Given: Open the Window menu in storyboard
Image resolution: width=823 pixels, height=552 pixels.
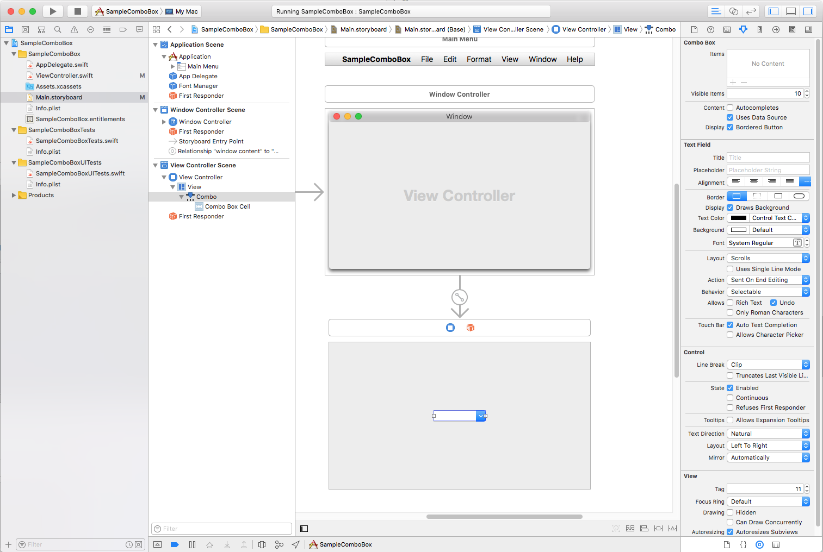Looking at the screenshot, I should point(543,59).
